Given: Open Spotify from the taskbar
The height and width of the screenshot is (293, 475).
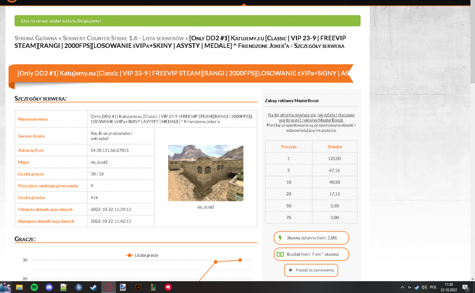Looking at the screenshot, I should click(34, 287).
